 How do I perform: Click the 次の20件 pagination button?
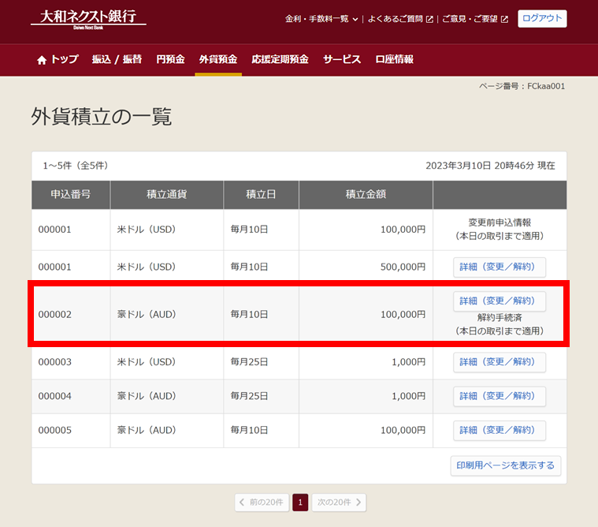pyautogui.click(x=339, y=503)
